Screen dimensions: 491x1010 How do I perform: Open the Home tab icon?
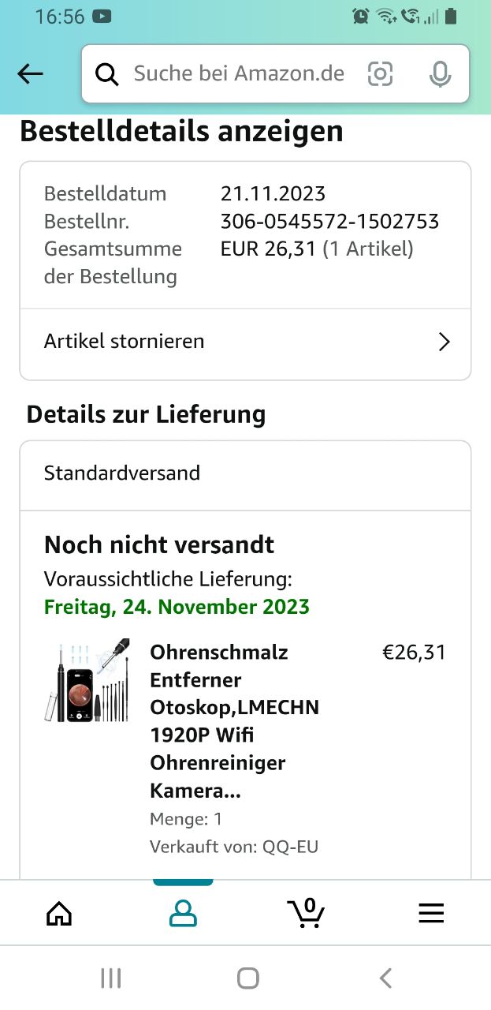tap(59, 914)
